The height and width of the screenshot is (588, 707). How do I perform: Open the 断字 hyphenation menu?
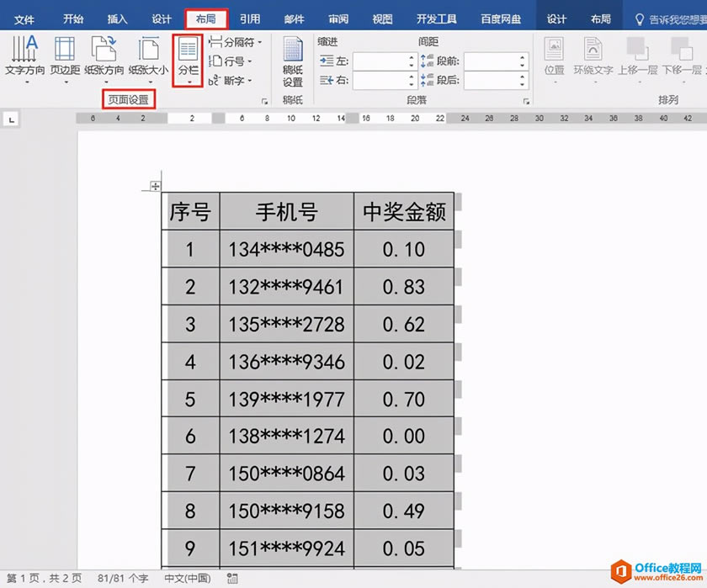point(231,81)
